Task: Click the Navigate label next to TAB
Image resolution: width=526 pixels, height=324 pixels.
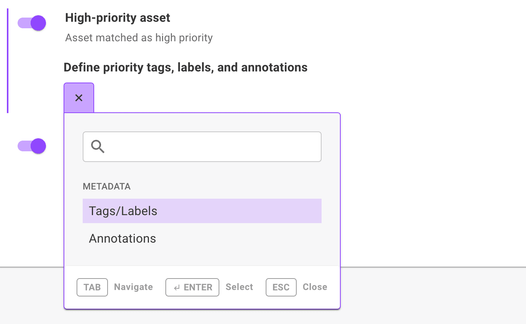Action: tap(133, 287)
